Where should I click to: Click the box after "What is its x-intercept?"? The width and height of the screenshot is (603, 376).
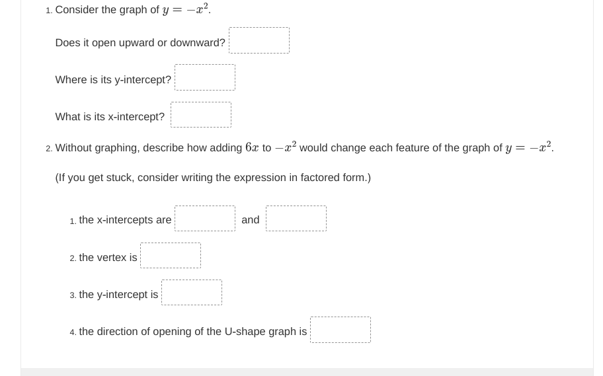coord(200,114)
